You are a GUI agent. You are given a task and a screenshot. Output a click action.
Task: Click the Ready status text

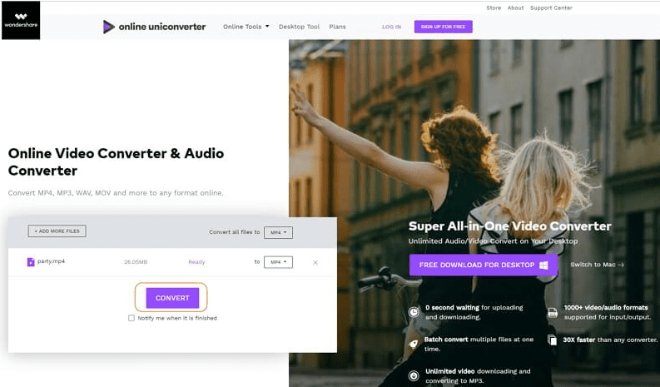click(196, 262)
